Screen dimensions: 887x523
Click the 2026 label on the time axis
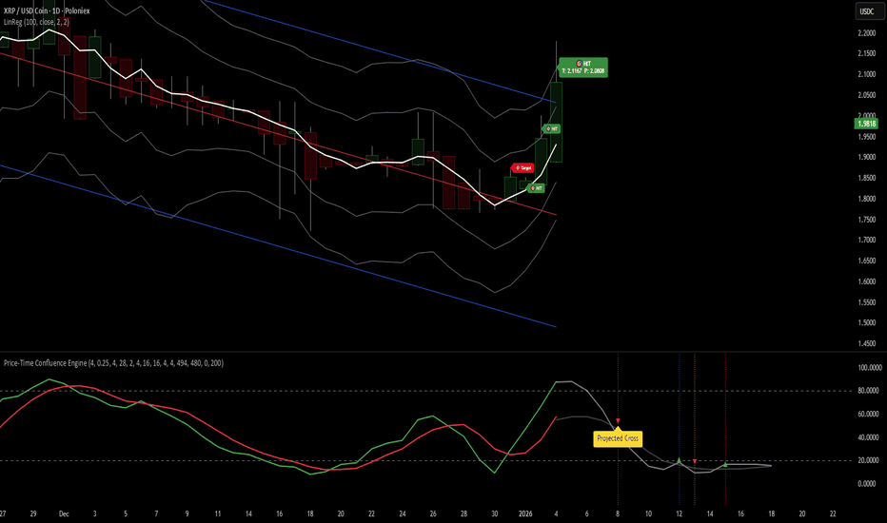[525, 513]
